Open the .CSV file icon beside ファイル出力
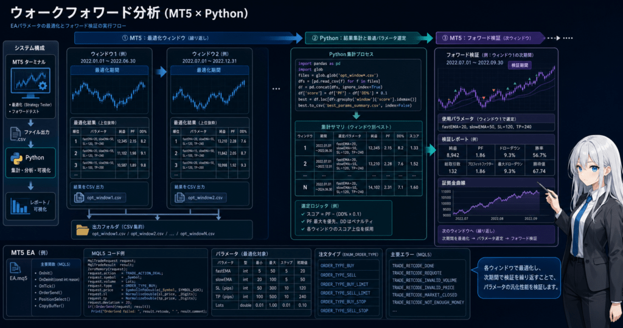The height and width of the screenshot is (328, 623). tap(15, 134)
